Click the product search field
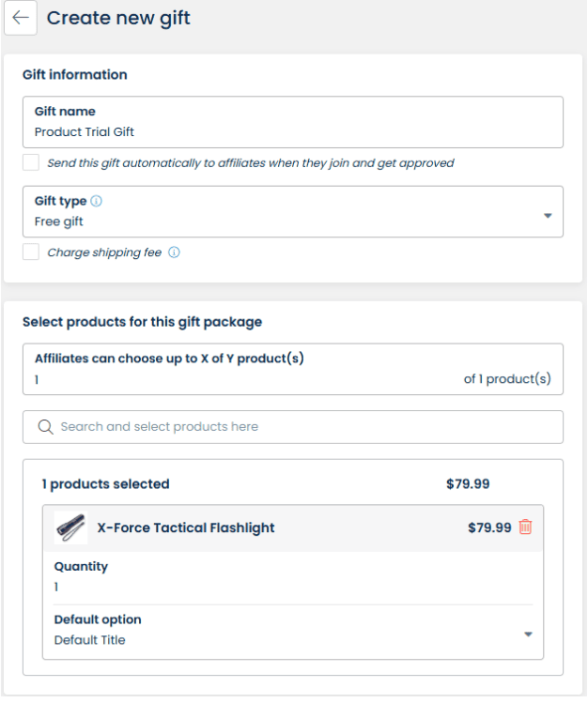This screenshot has height=703, width=588. [301, 427]
